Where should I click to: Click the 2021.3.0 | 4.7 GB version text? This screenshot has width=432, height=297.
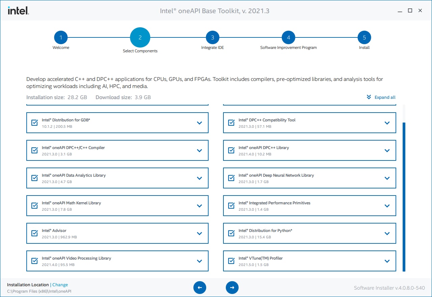point(57,182)
